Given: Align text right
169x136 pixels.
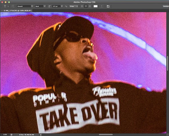Looking at the screenshot, I should click(x=89, y=6).
